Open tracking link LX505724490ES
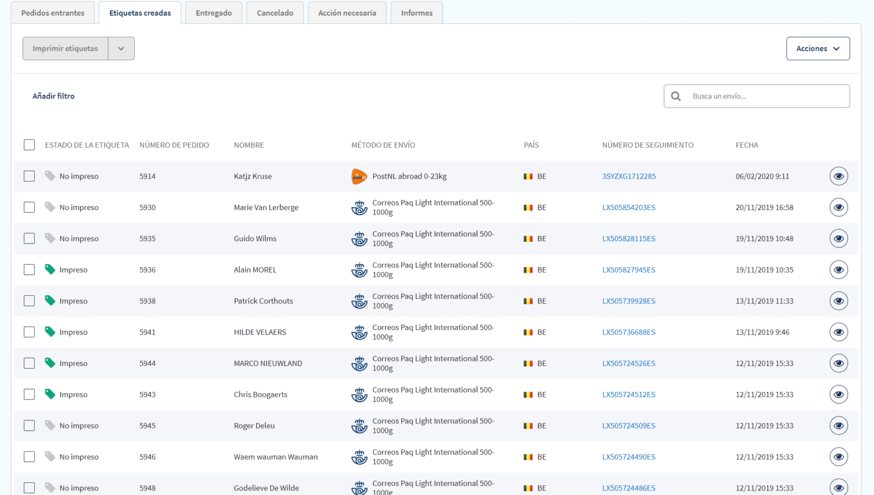 tap(629, 457)
